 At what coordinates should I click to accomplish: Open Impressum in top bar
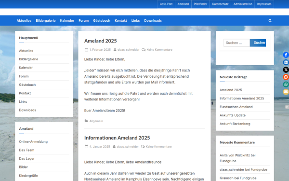(x=264, y=4)
